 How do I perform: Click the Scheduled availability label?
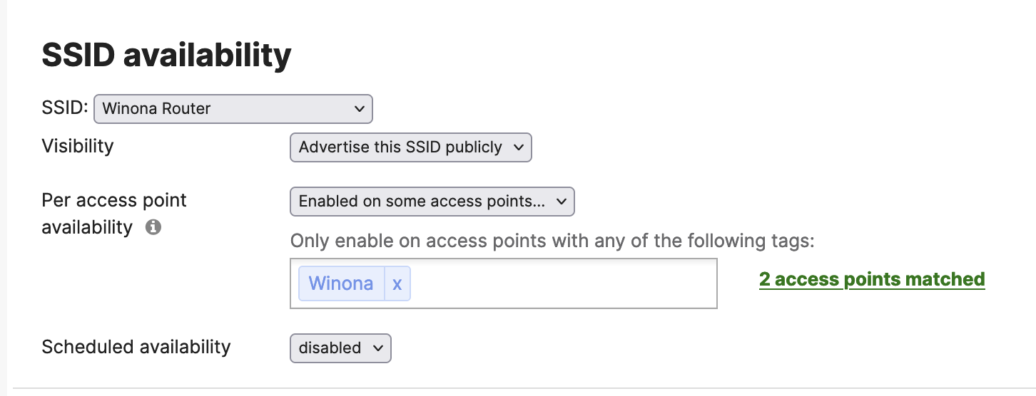click(136, 347)
